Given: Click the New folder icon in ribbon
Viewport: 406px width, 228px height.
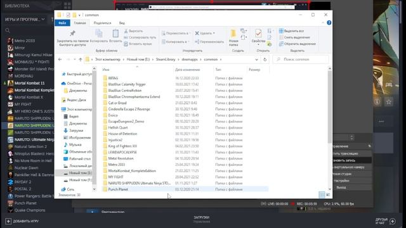Looking at the screenshot, I should [233, 34].
